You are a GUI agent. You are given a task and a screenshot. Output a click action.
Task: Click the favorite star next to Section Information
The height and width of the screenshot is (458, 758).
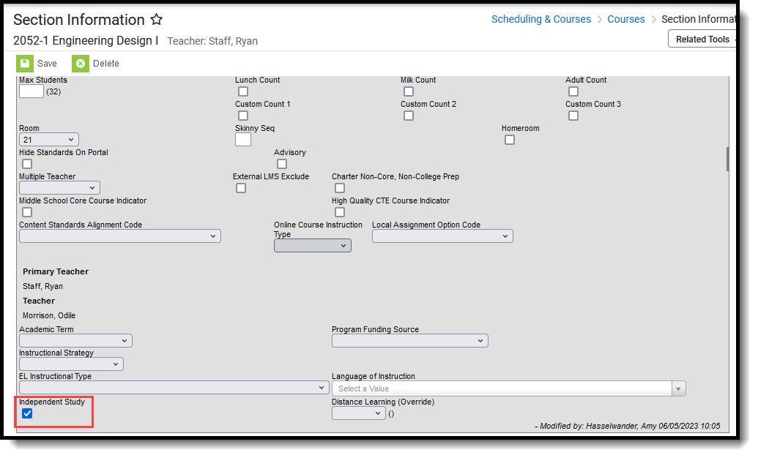(x=157, y=20)
